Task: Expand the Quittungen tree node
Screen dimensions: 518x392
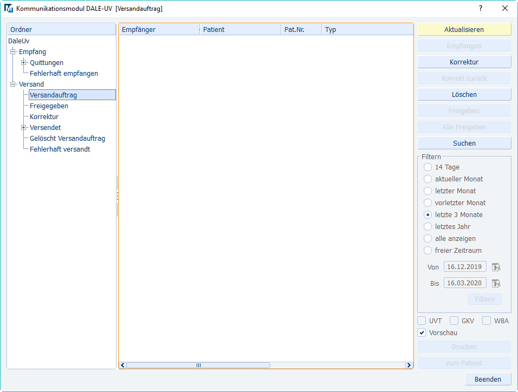Action: click(23, 63)
